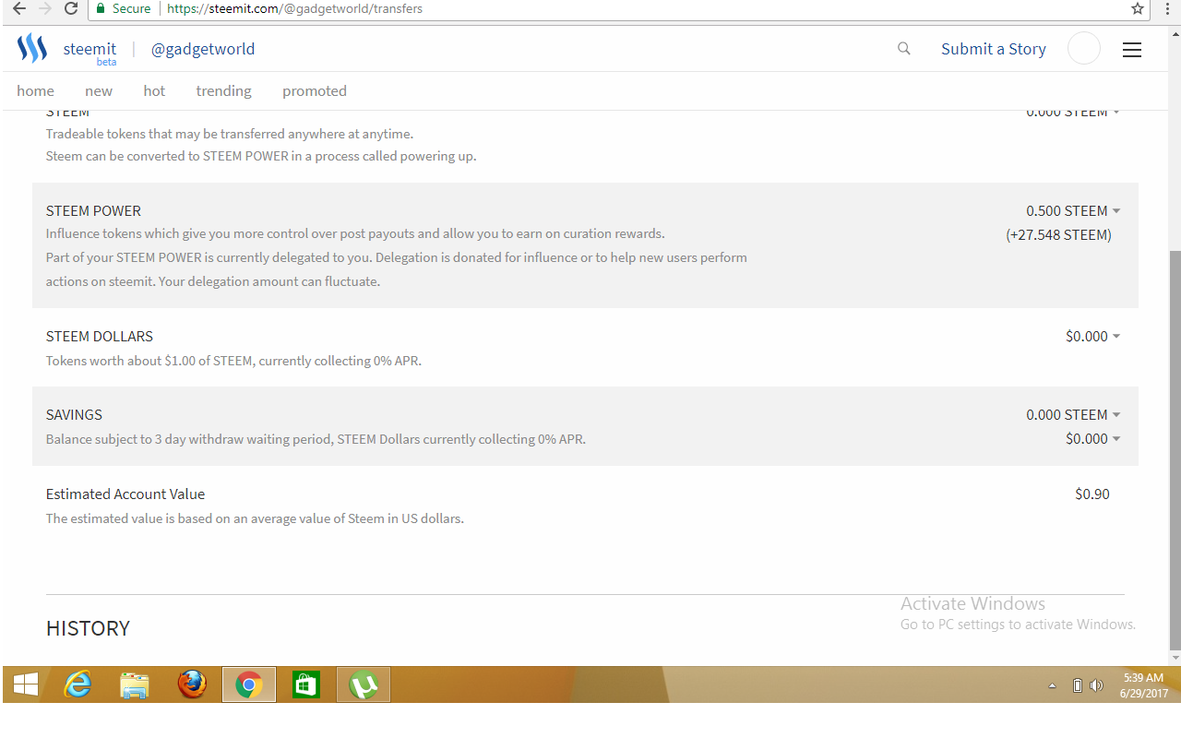The height and width of the screenshot is (738, 1181).
Task: Click the $0.90 account value
Action: pos(1092,494)
